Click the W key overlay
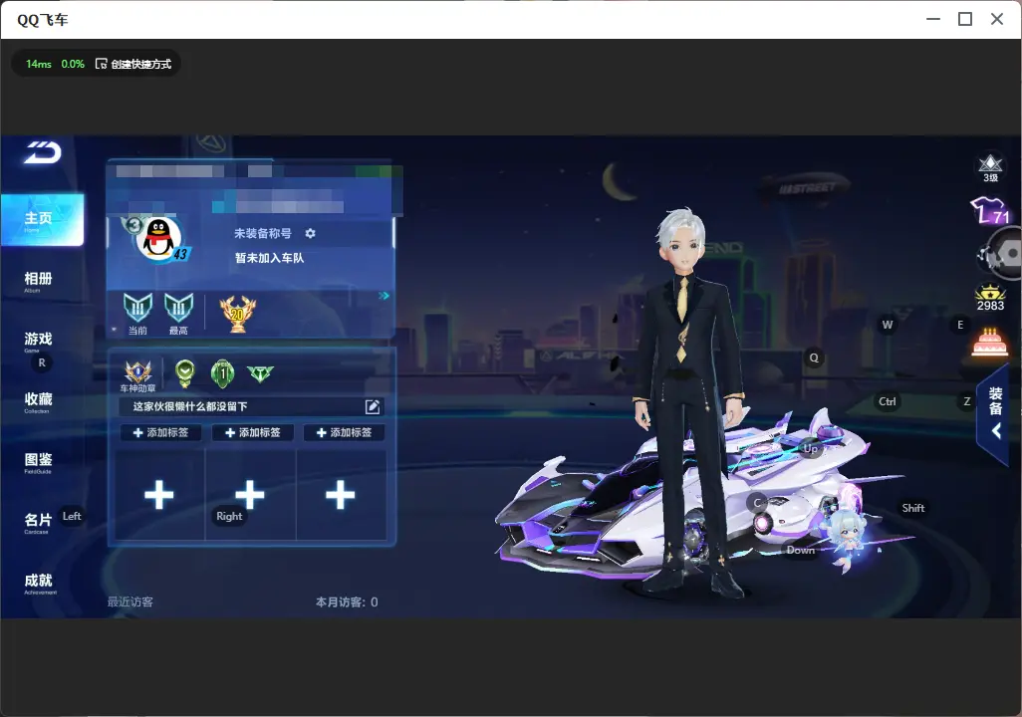The image size is (1022, 717). pyautogui.click(x=888, y=325)
